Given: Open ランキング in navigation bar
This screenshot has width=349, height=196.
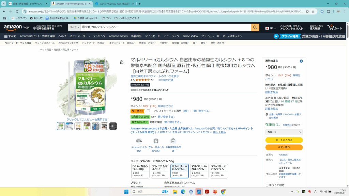Looking at the screenshot, I should [x=99, y=36].
